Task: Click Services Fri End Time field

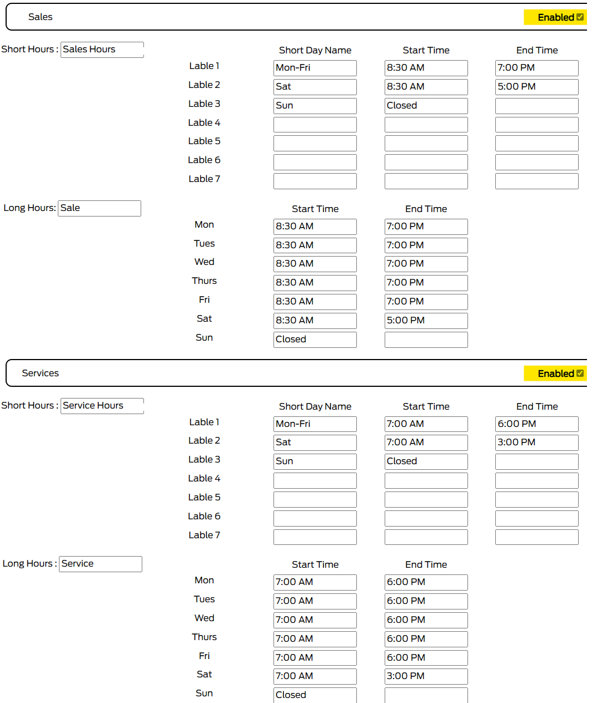Action: [x=426, y=658]
